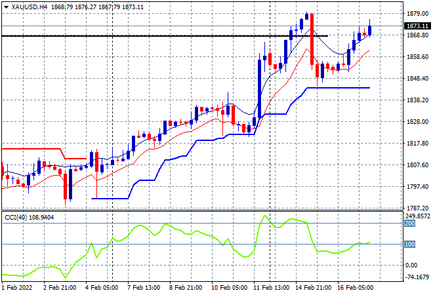Click the 1868.80 price axis label
433x295 pixels.
417,35
